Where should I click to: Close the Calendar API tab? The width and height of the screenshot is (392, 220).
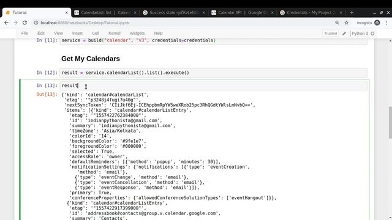pyautogui.click(x=272, y=12)
